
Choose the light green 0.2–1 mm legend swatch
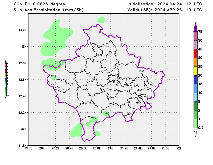pyautogui.click(x=195, y=123)
